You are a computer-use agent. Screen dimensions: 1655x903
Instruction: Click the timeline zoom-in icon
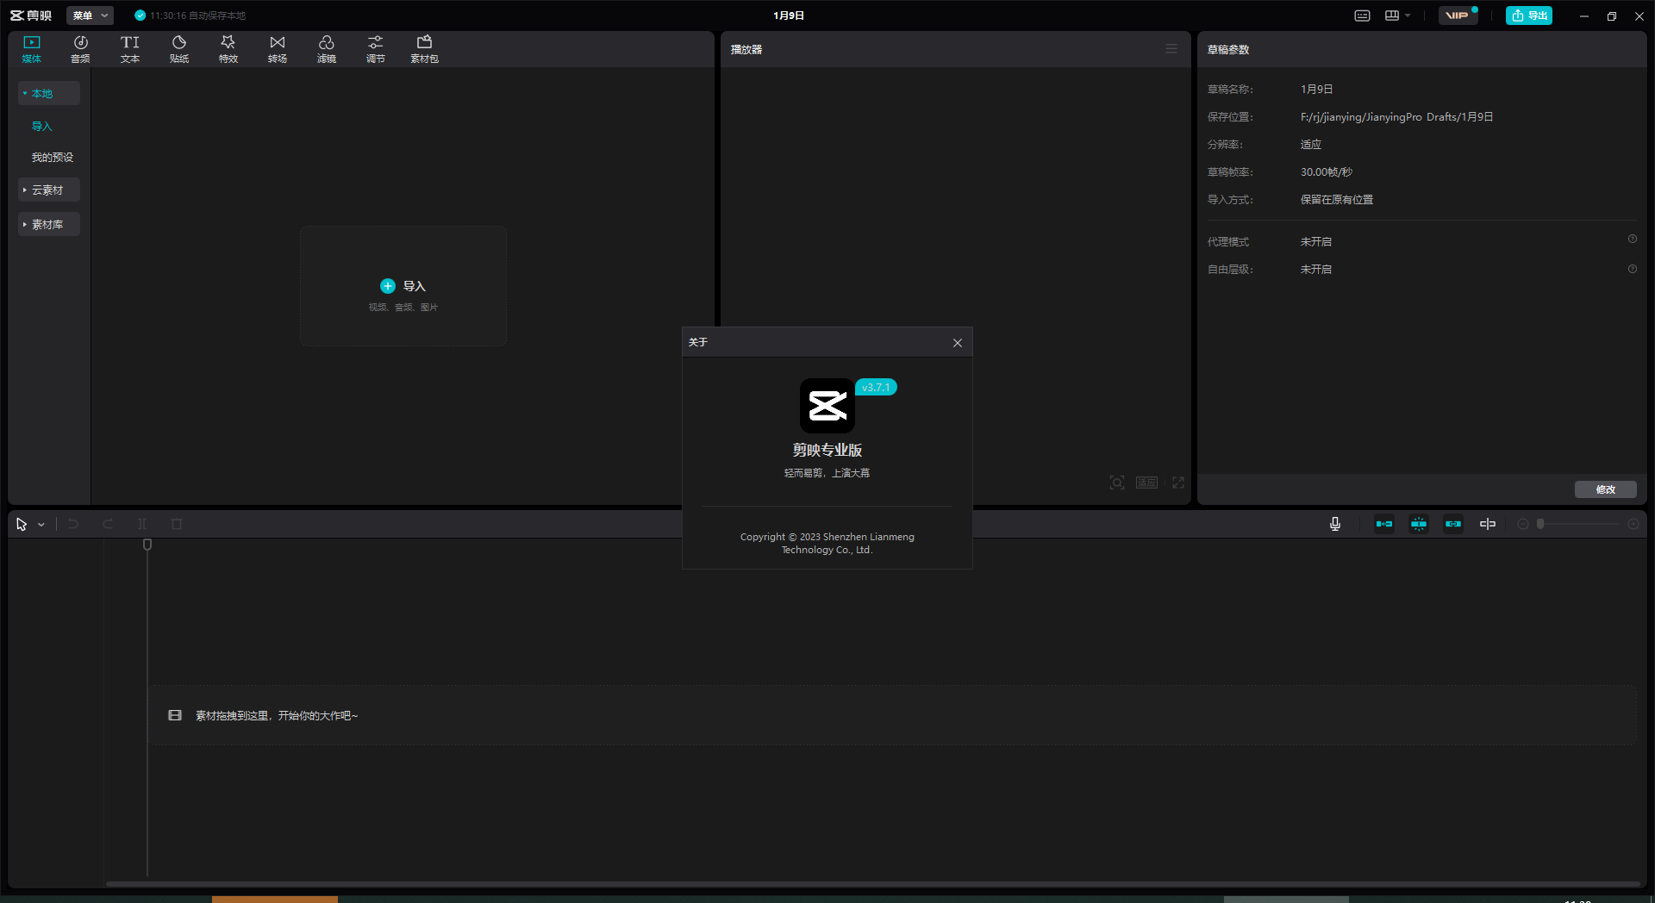[x=1633, y=524]
